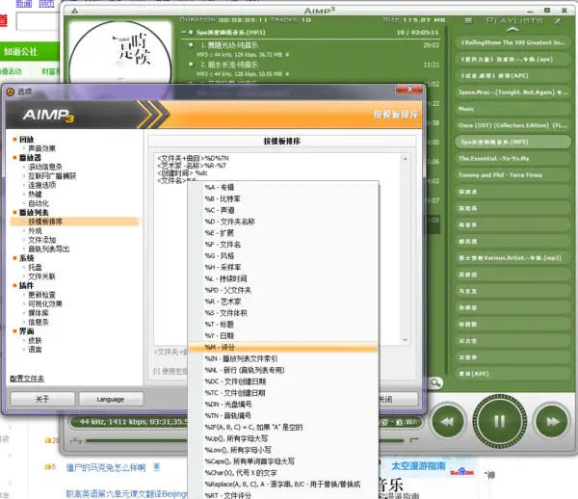Open The.Essential Yo-Yo.Ma playlist
Screen dimensions: 578x499
coord(512,159)
